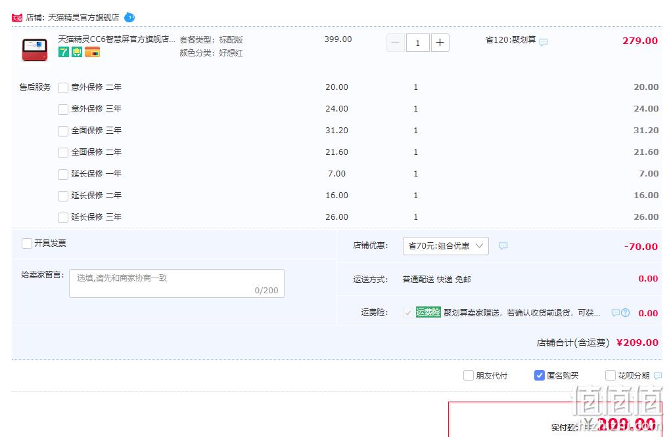Toggle the 运费险 shipping insurance checkbox
This screenshot has width=669, height=437.
pos(407,313)
